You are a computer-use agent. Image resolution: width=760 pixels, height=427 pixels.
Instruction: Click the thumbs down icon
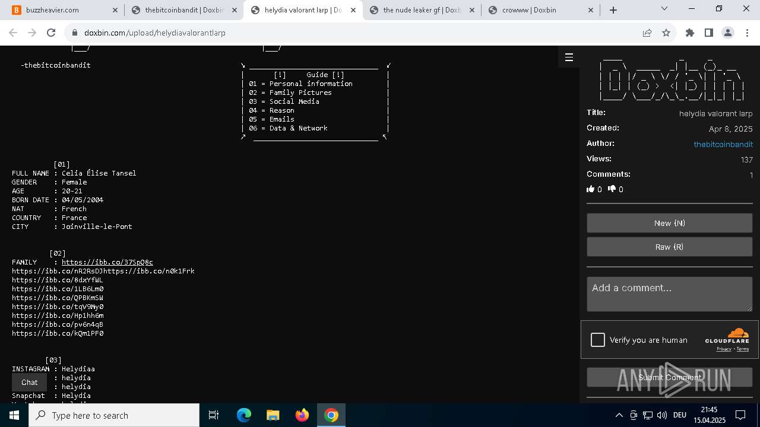point(612,189)
